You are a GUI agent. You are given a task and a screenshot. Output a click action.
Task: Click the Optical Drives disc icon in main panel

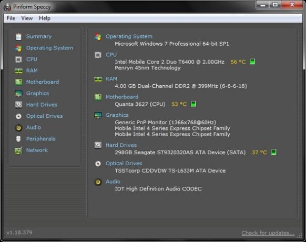(98, 164)
